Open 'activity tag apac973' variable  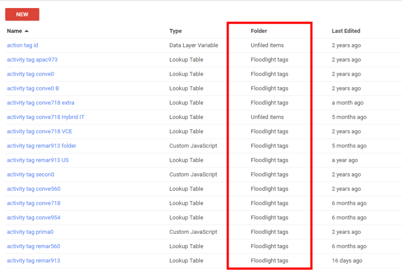click(32, 60)
